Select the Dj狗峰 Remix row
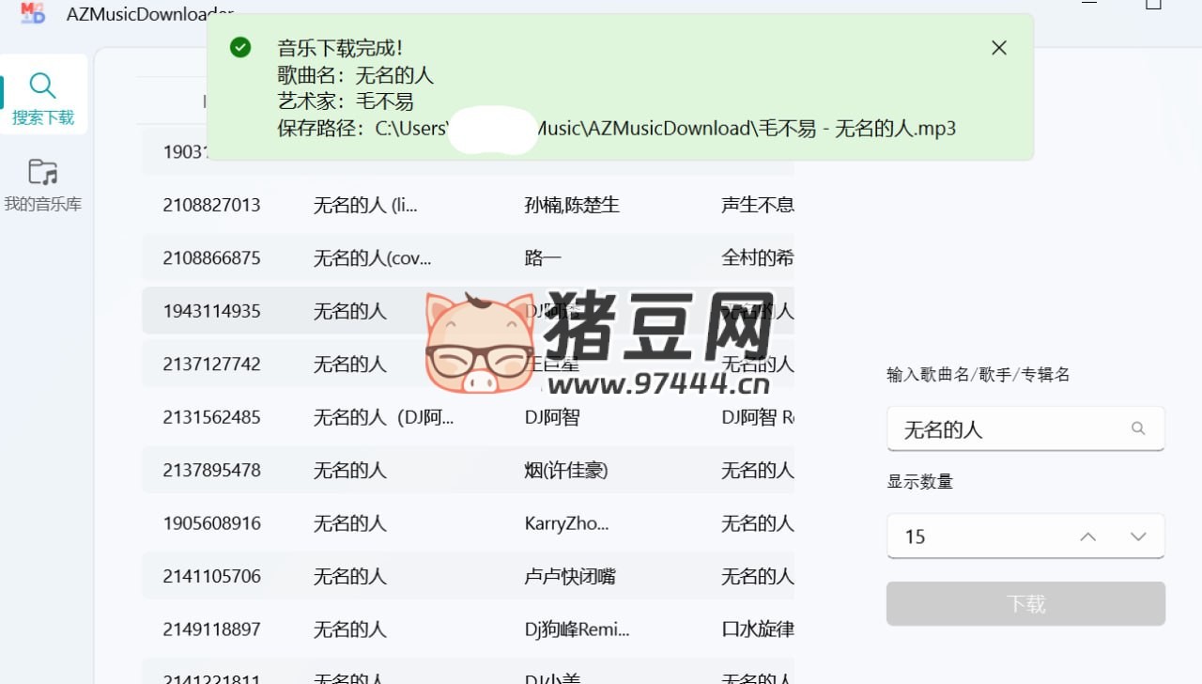The image size is (1202, 684). click(468, 629)
